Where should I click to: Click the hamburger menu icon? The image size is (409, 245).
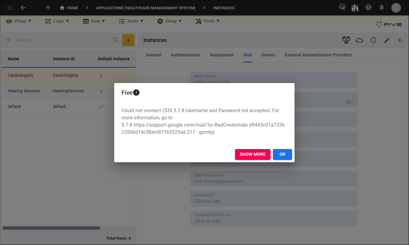10,8
